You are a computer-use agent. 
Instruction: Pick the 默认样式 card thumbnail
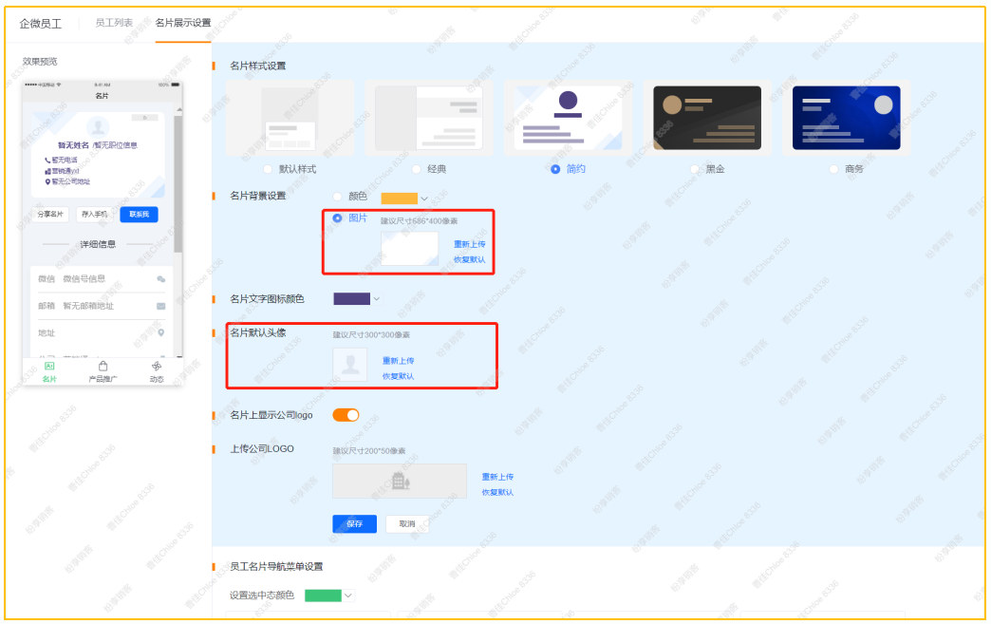290,118
